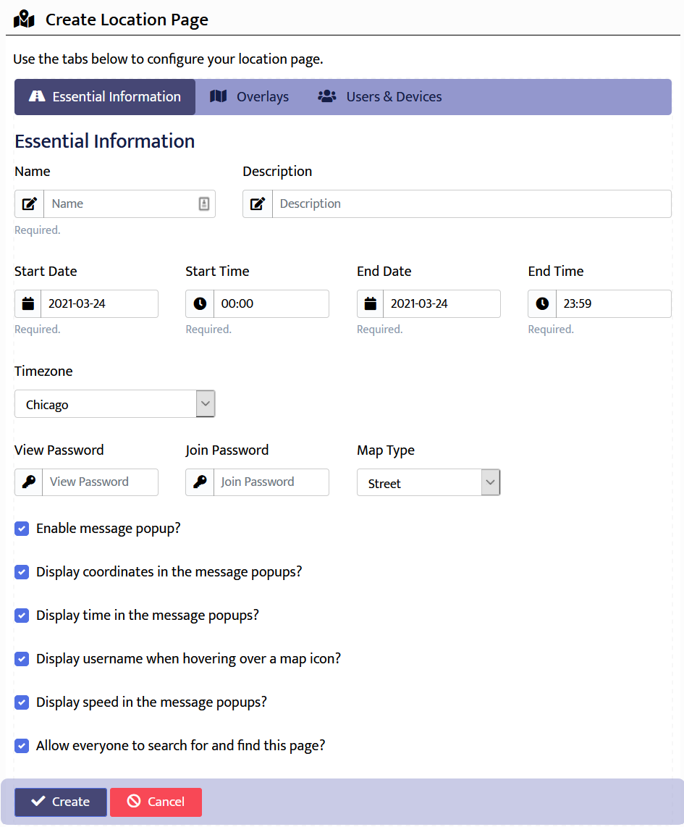The width and height of the screenshot is (684, 827).
Task: Toggle Display speed in message popups checkbox
Action: [22, 703]
